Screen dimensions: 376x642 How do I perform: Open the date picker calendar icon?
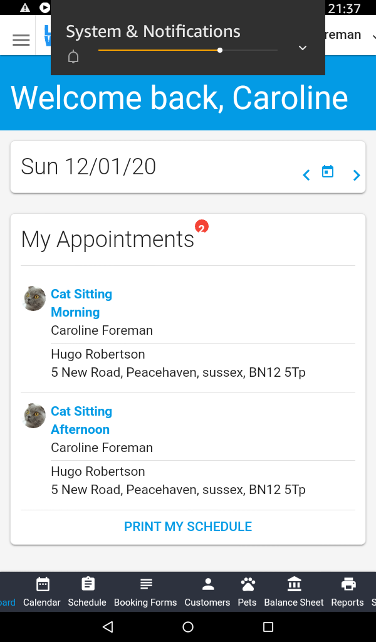(x=328, y=171)
